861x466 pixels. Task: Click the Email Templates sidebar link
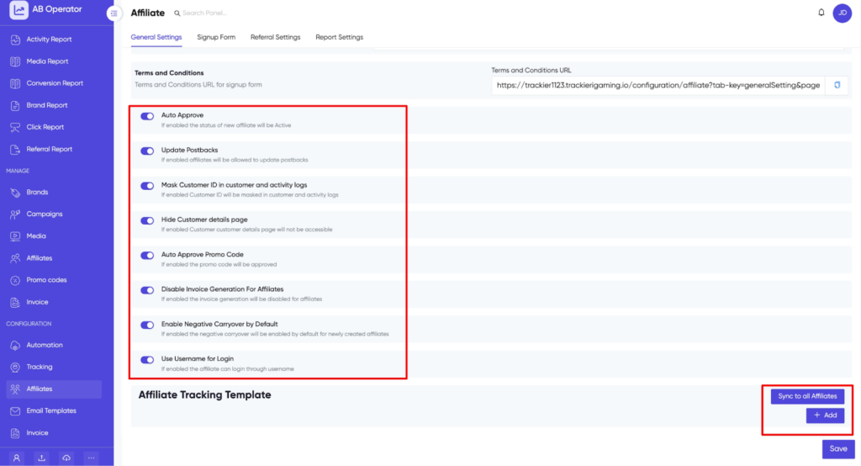(x=51, y=411)
